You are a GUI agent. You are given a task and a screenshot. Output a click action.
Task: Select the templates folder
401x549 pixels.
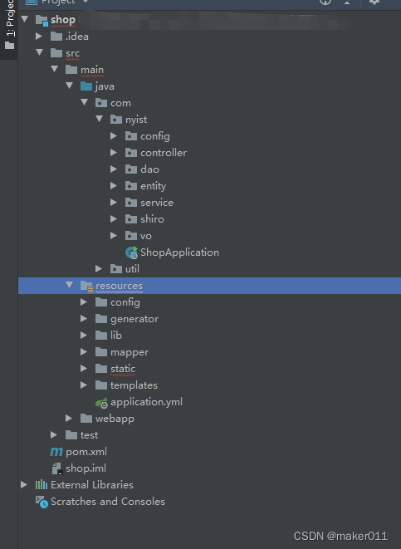(x=134, y=385)
